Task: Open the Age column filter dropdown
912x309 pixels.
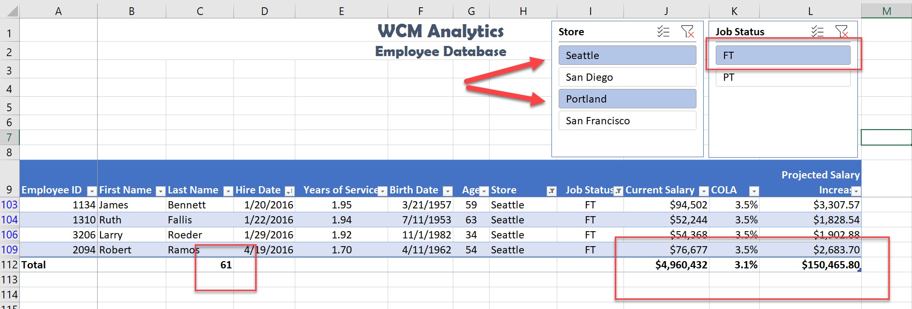Action: tap(484, 191)
